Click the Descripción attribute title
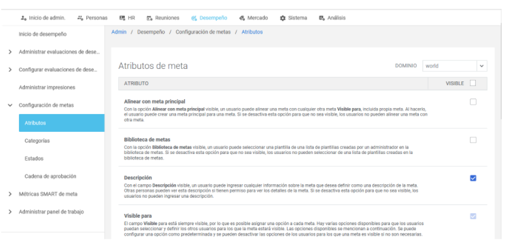This screenshot has width=508, height=246. [x=138, y=178]
